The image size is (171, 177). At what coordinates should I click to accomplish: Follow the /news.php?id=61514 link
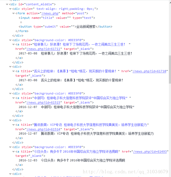pos(43,129)
